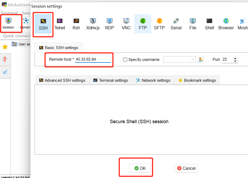Select the SSH session type
This screenshot has height=178, width=248.
43,24
